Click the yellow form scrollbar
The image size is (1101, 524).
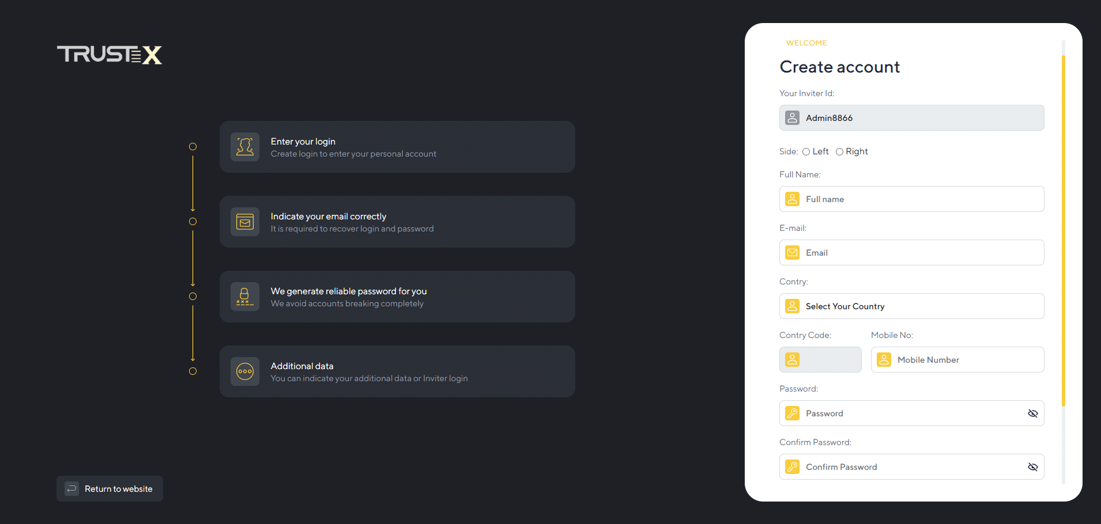[1063, 230]
